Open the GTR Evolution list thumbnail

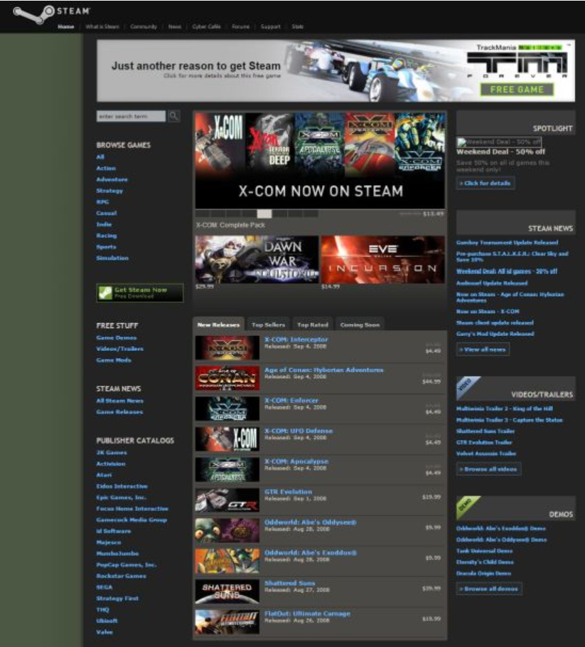click(227, 500)
